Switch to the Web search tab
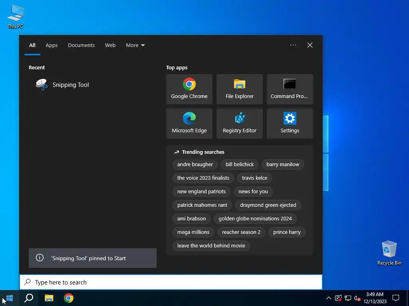 coord(110,45)
